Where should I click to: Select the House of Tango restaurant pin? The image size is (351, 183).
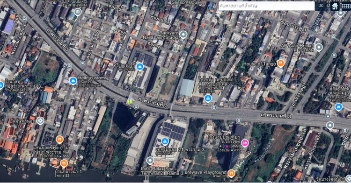pyautogui.click(x=280, y=63)
